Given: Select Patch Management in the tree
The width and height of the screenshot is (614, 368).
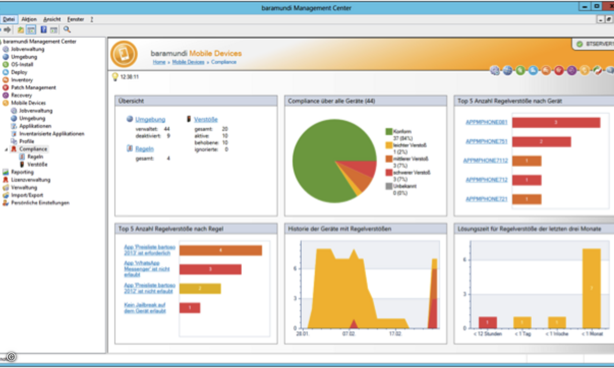Looking at the screenshot, I should [33, 87].
